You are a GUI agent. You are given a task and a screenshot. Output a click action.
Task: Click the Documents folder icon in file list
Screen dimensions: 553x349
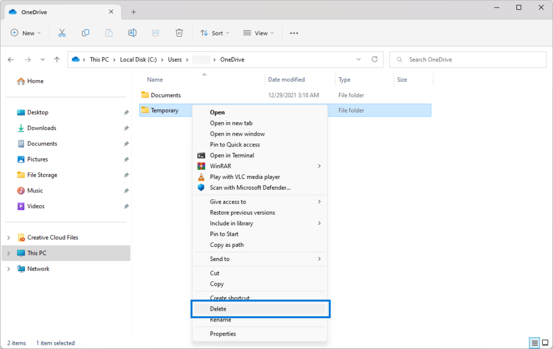145,95
